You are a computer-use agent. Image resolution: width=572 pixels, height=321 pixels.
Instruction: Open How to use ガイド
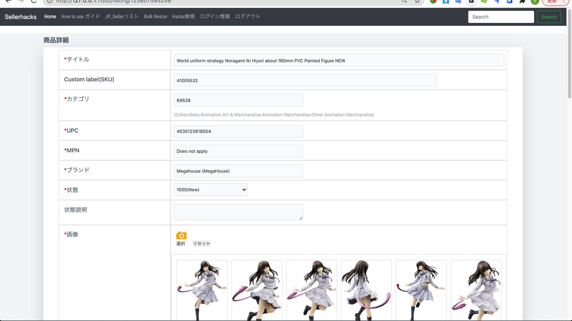81,17
